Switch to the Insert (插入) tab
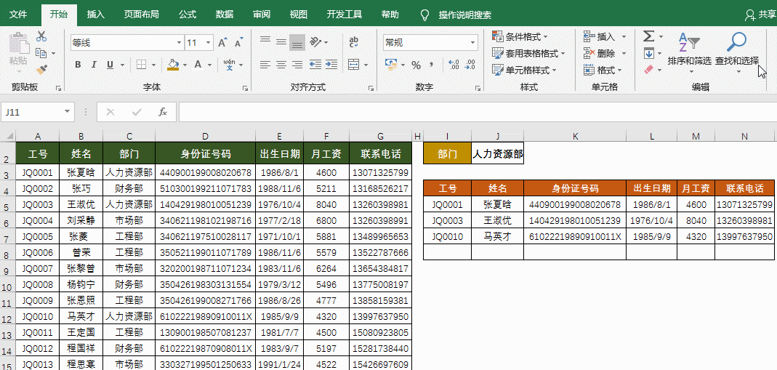777x370 pixels. (x=95, y=15)
